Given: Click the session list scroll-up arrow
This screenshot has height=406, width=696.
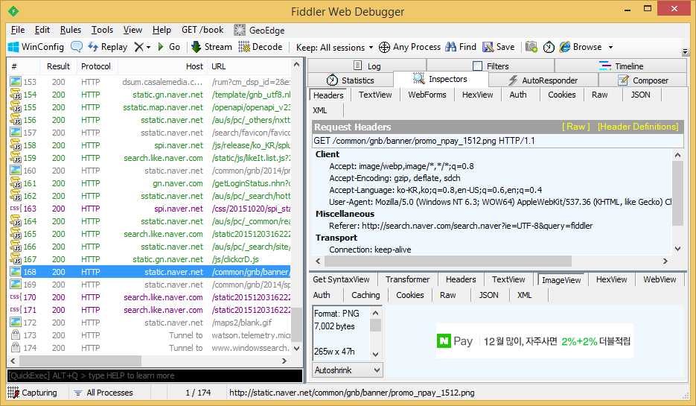Looking at the screenshot, I should [296, 65].
